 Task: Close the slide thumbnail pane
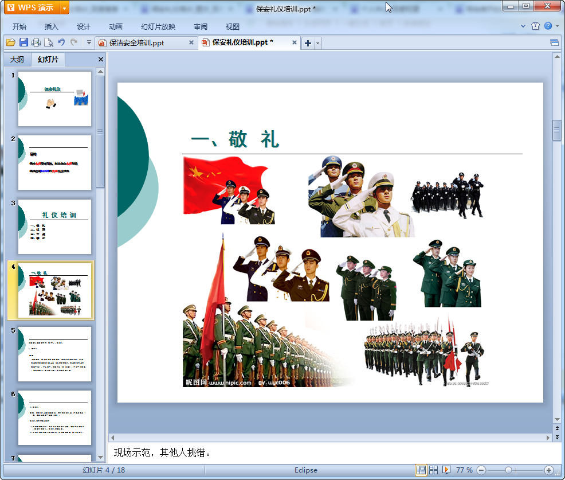click(x=100, y=60)
